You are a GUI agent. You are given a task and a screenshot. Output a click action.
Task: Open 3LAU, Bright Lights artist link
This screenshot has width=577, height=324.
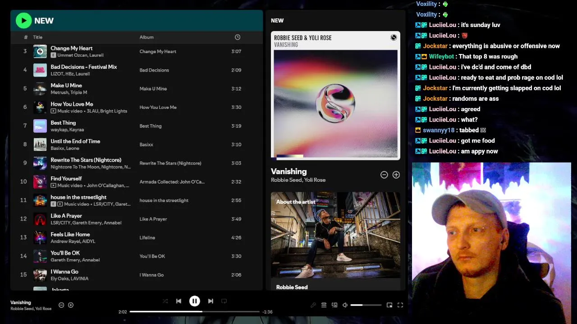(107, 111)
